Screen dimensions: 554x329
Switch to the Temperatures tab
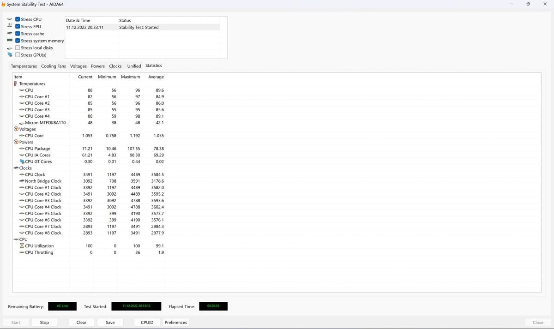[24, 66]
